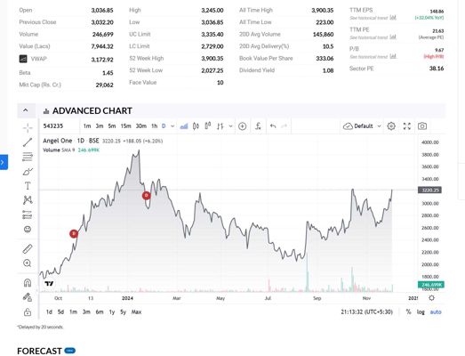
Task: Set date range to 3m at chart bottom
Action: coord(86,312)
